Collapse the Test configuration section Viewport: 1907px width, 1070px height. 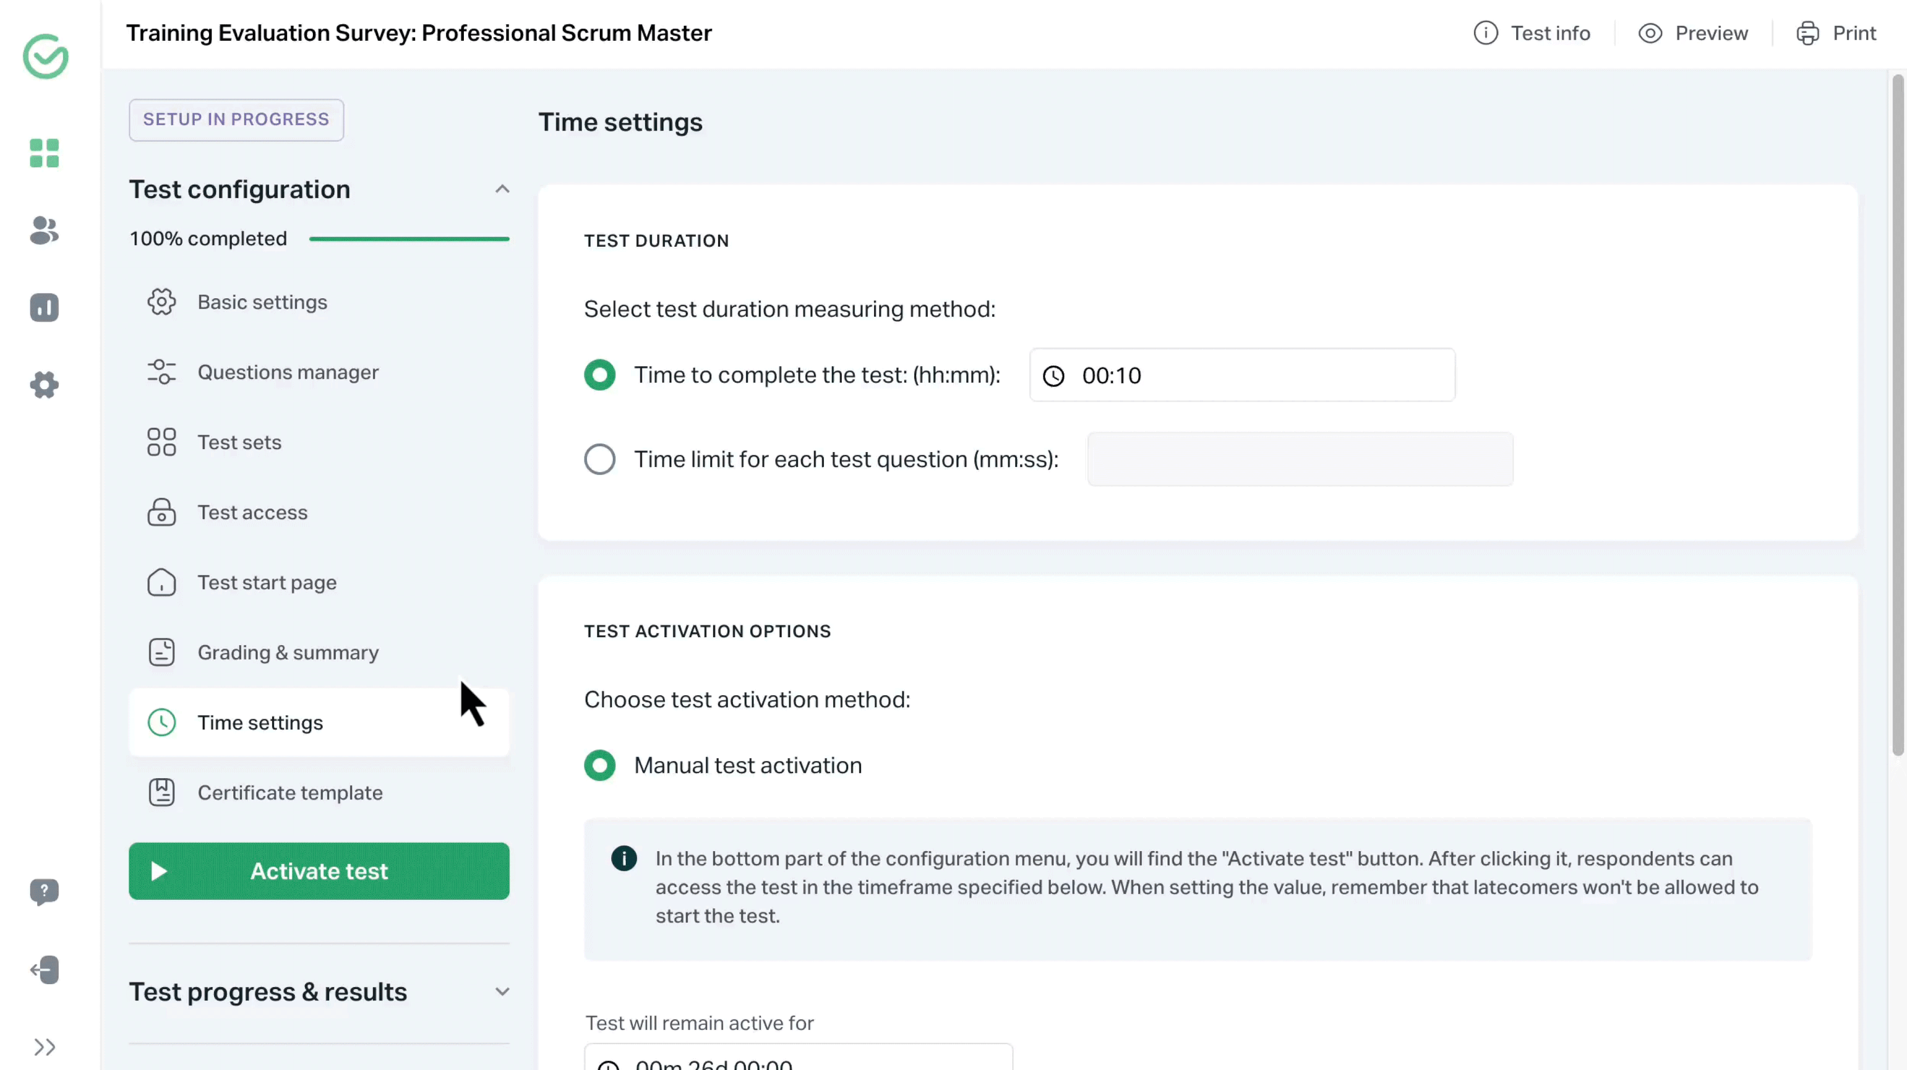pos(503,190)
